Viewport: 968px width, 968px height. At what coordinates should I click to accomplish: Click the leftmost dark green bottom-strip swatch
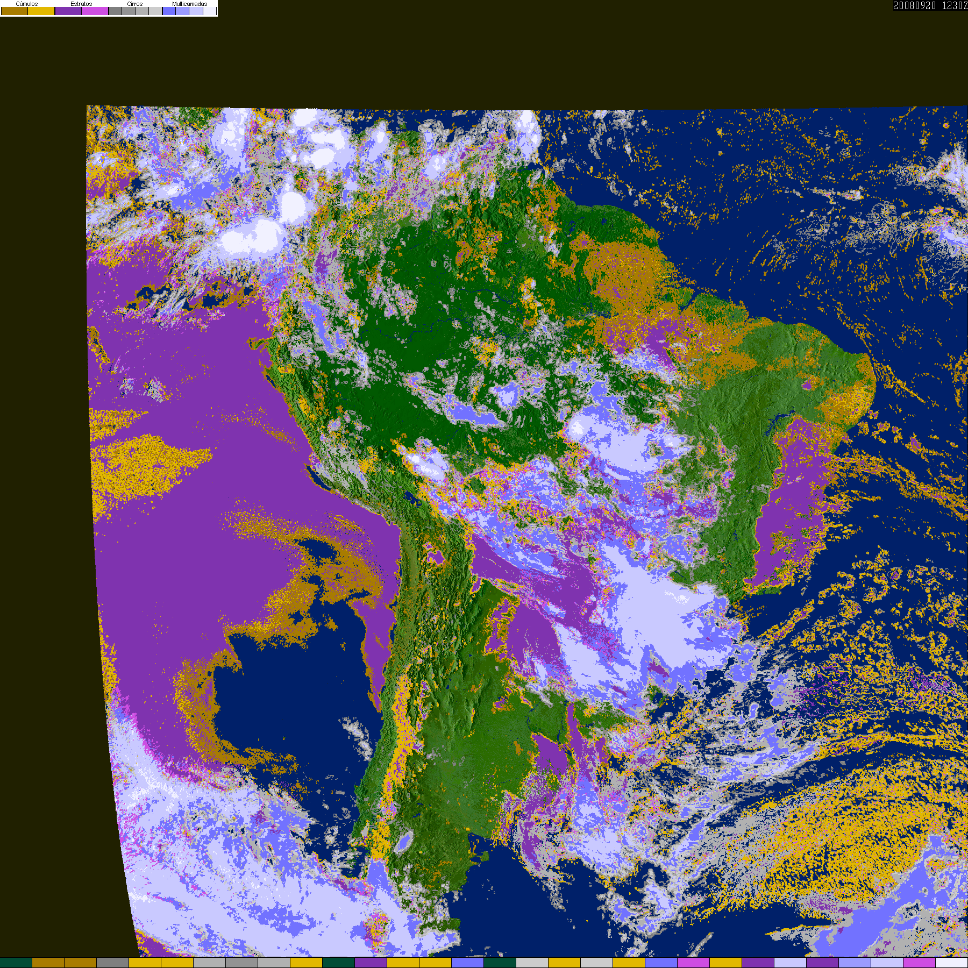point(16,963)
